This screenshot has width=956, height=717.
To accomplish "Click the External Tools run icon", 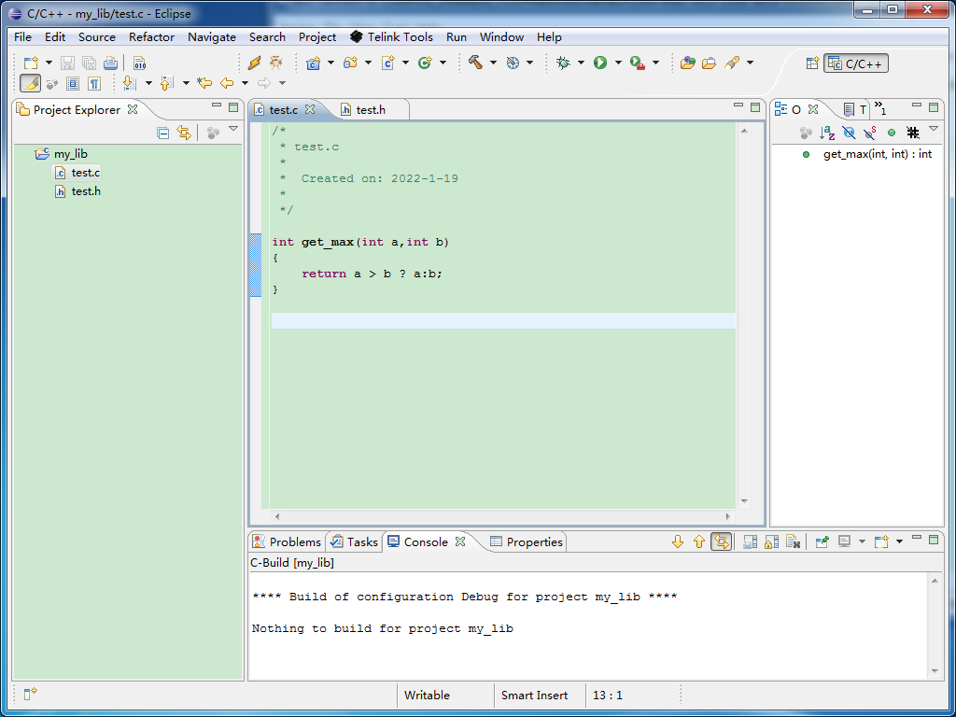I will click(638, 63).
